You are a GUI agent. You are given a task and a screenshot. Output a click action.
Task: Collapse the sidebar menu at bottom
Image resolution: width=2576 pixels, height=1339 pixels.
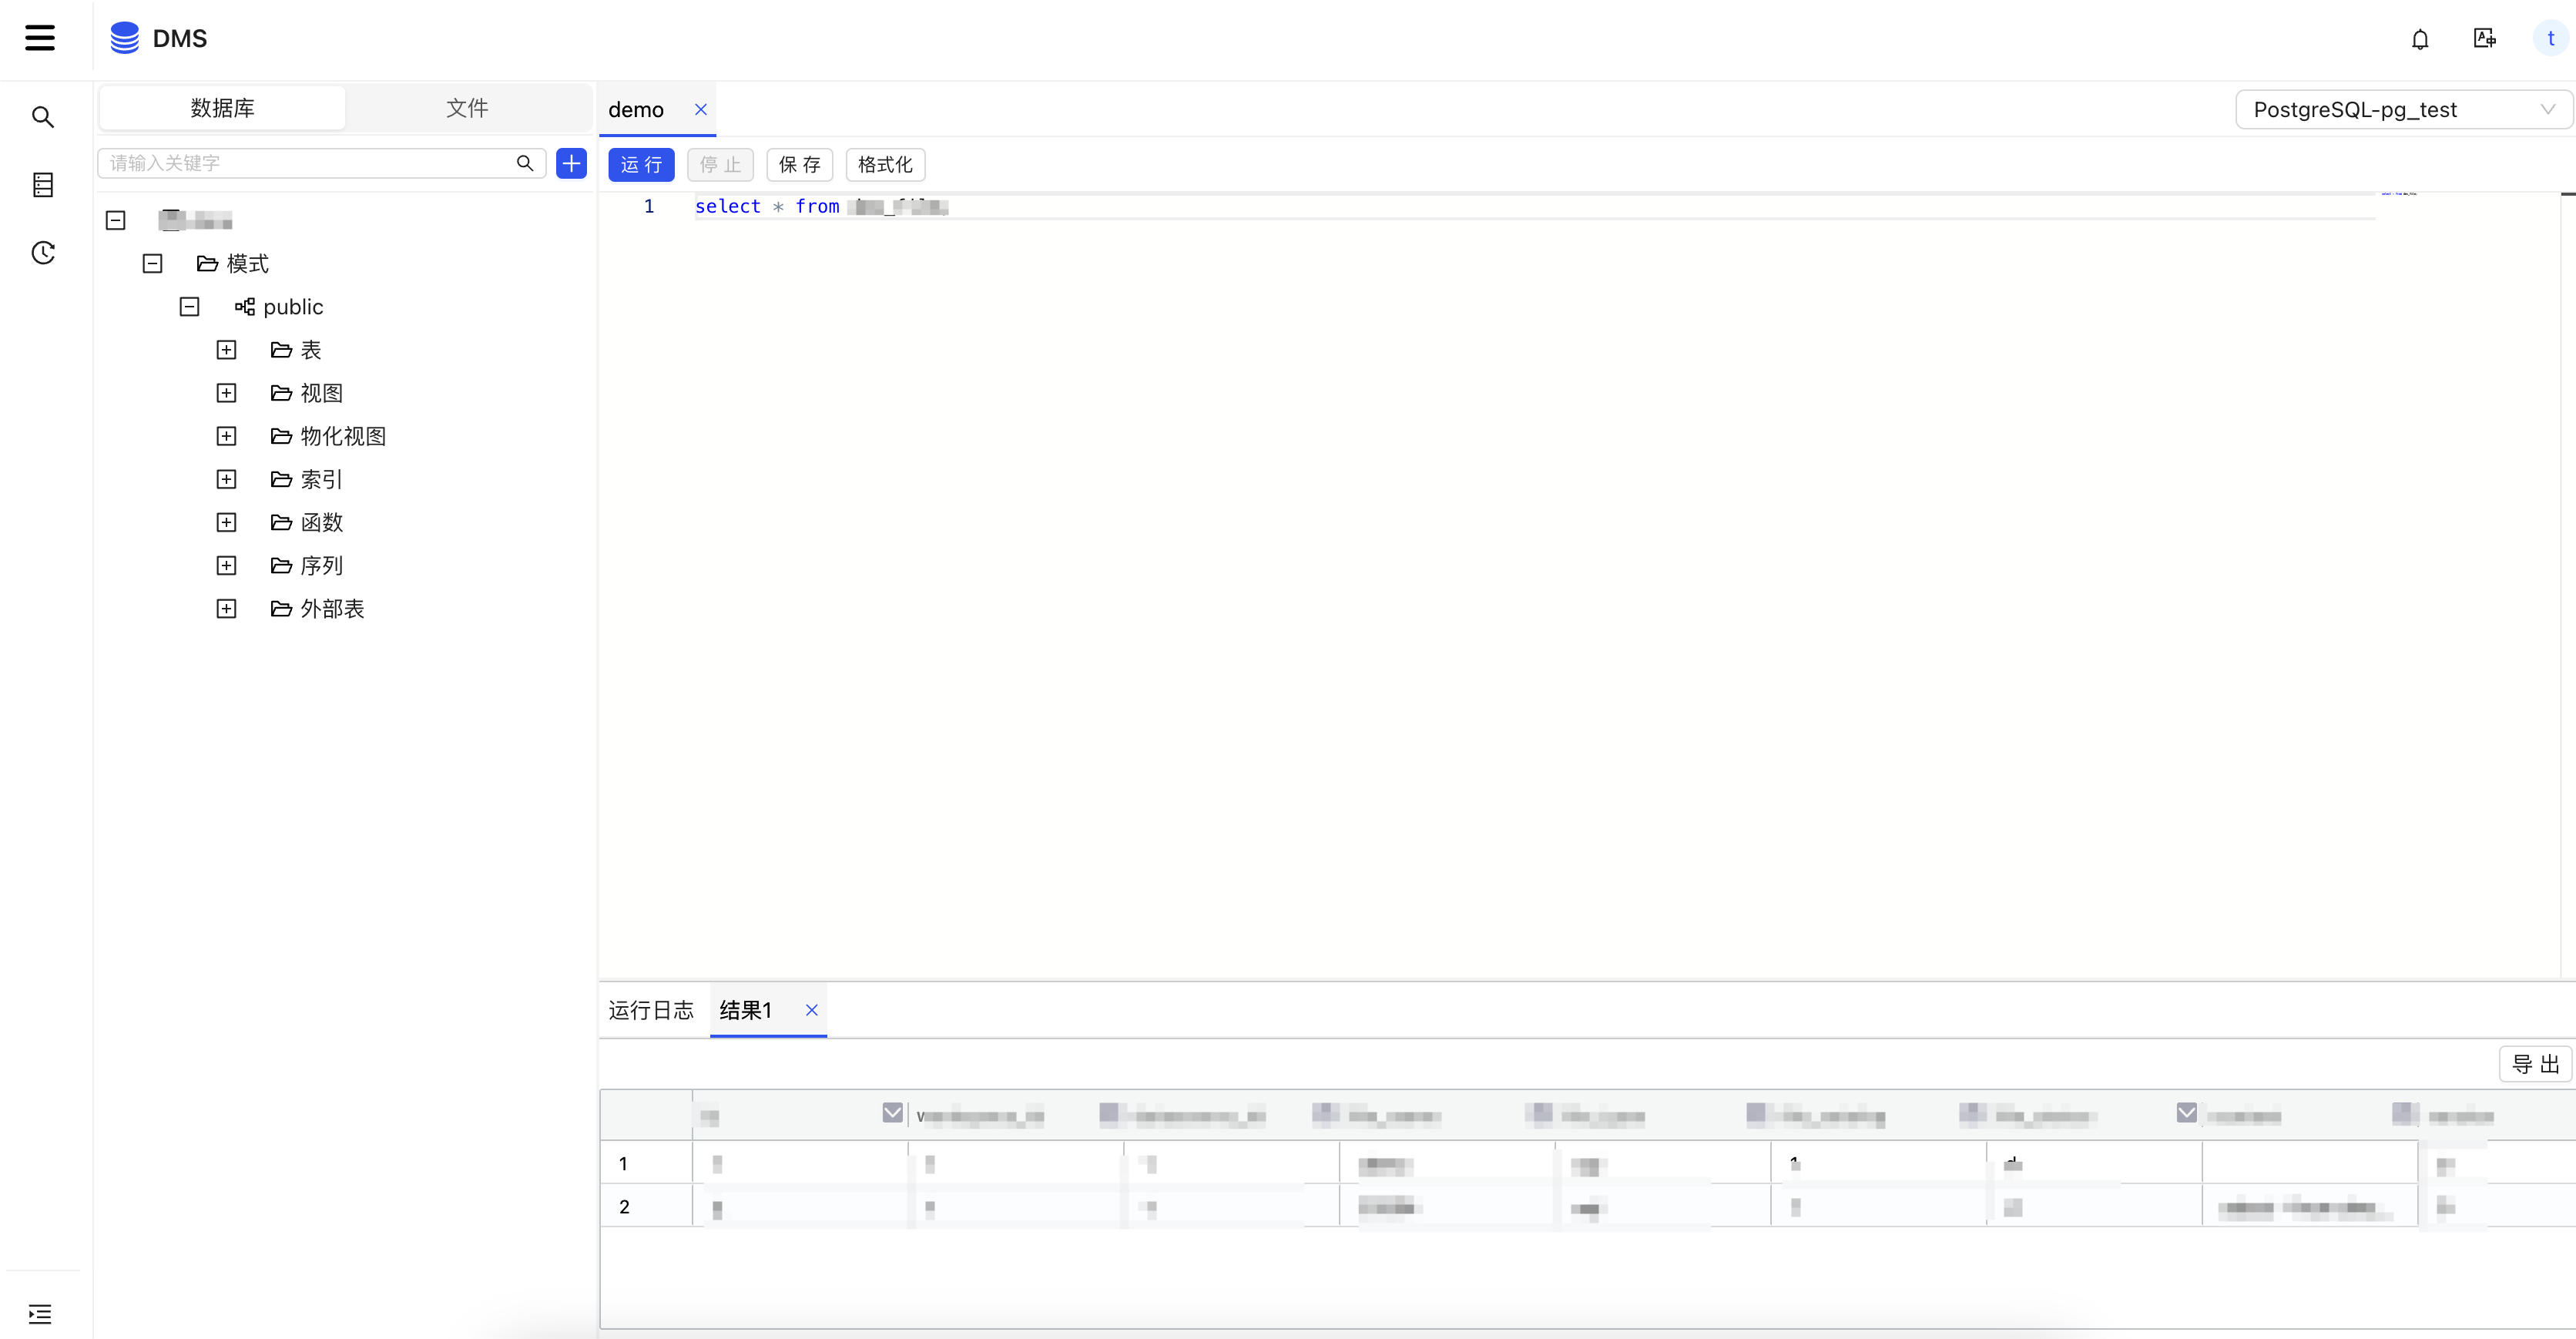40,1313
